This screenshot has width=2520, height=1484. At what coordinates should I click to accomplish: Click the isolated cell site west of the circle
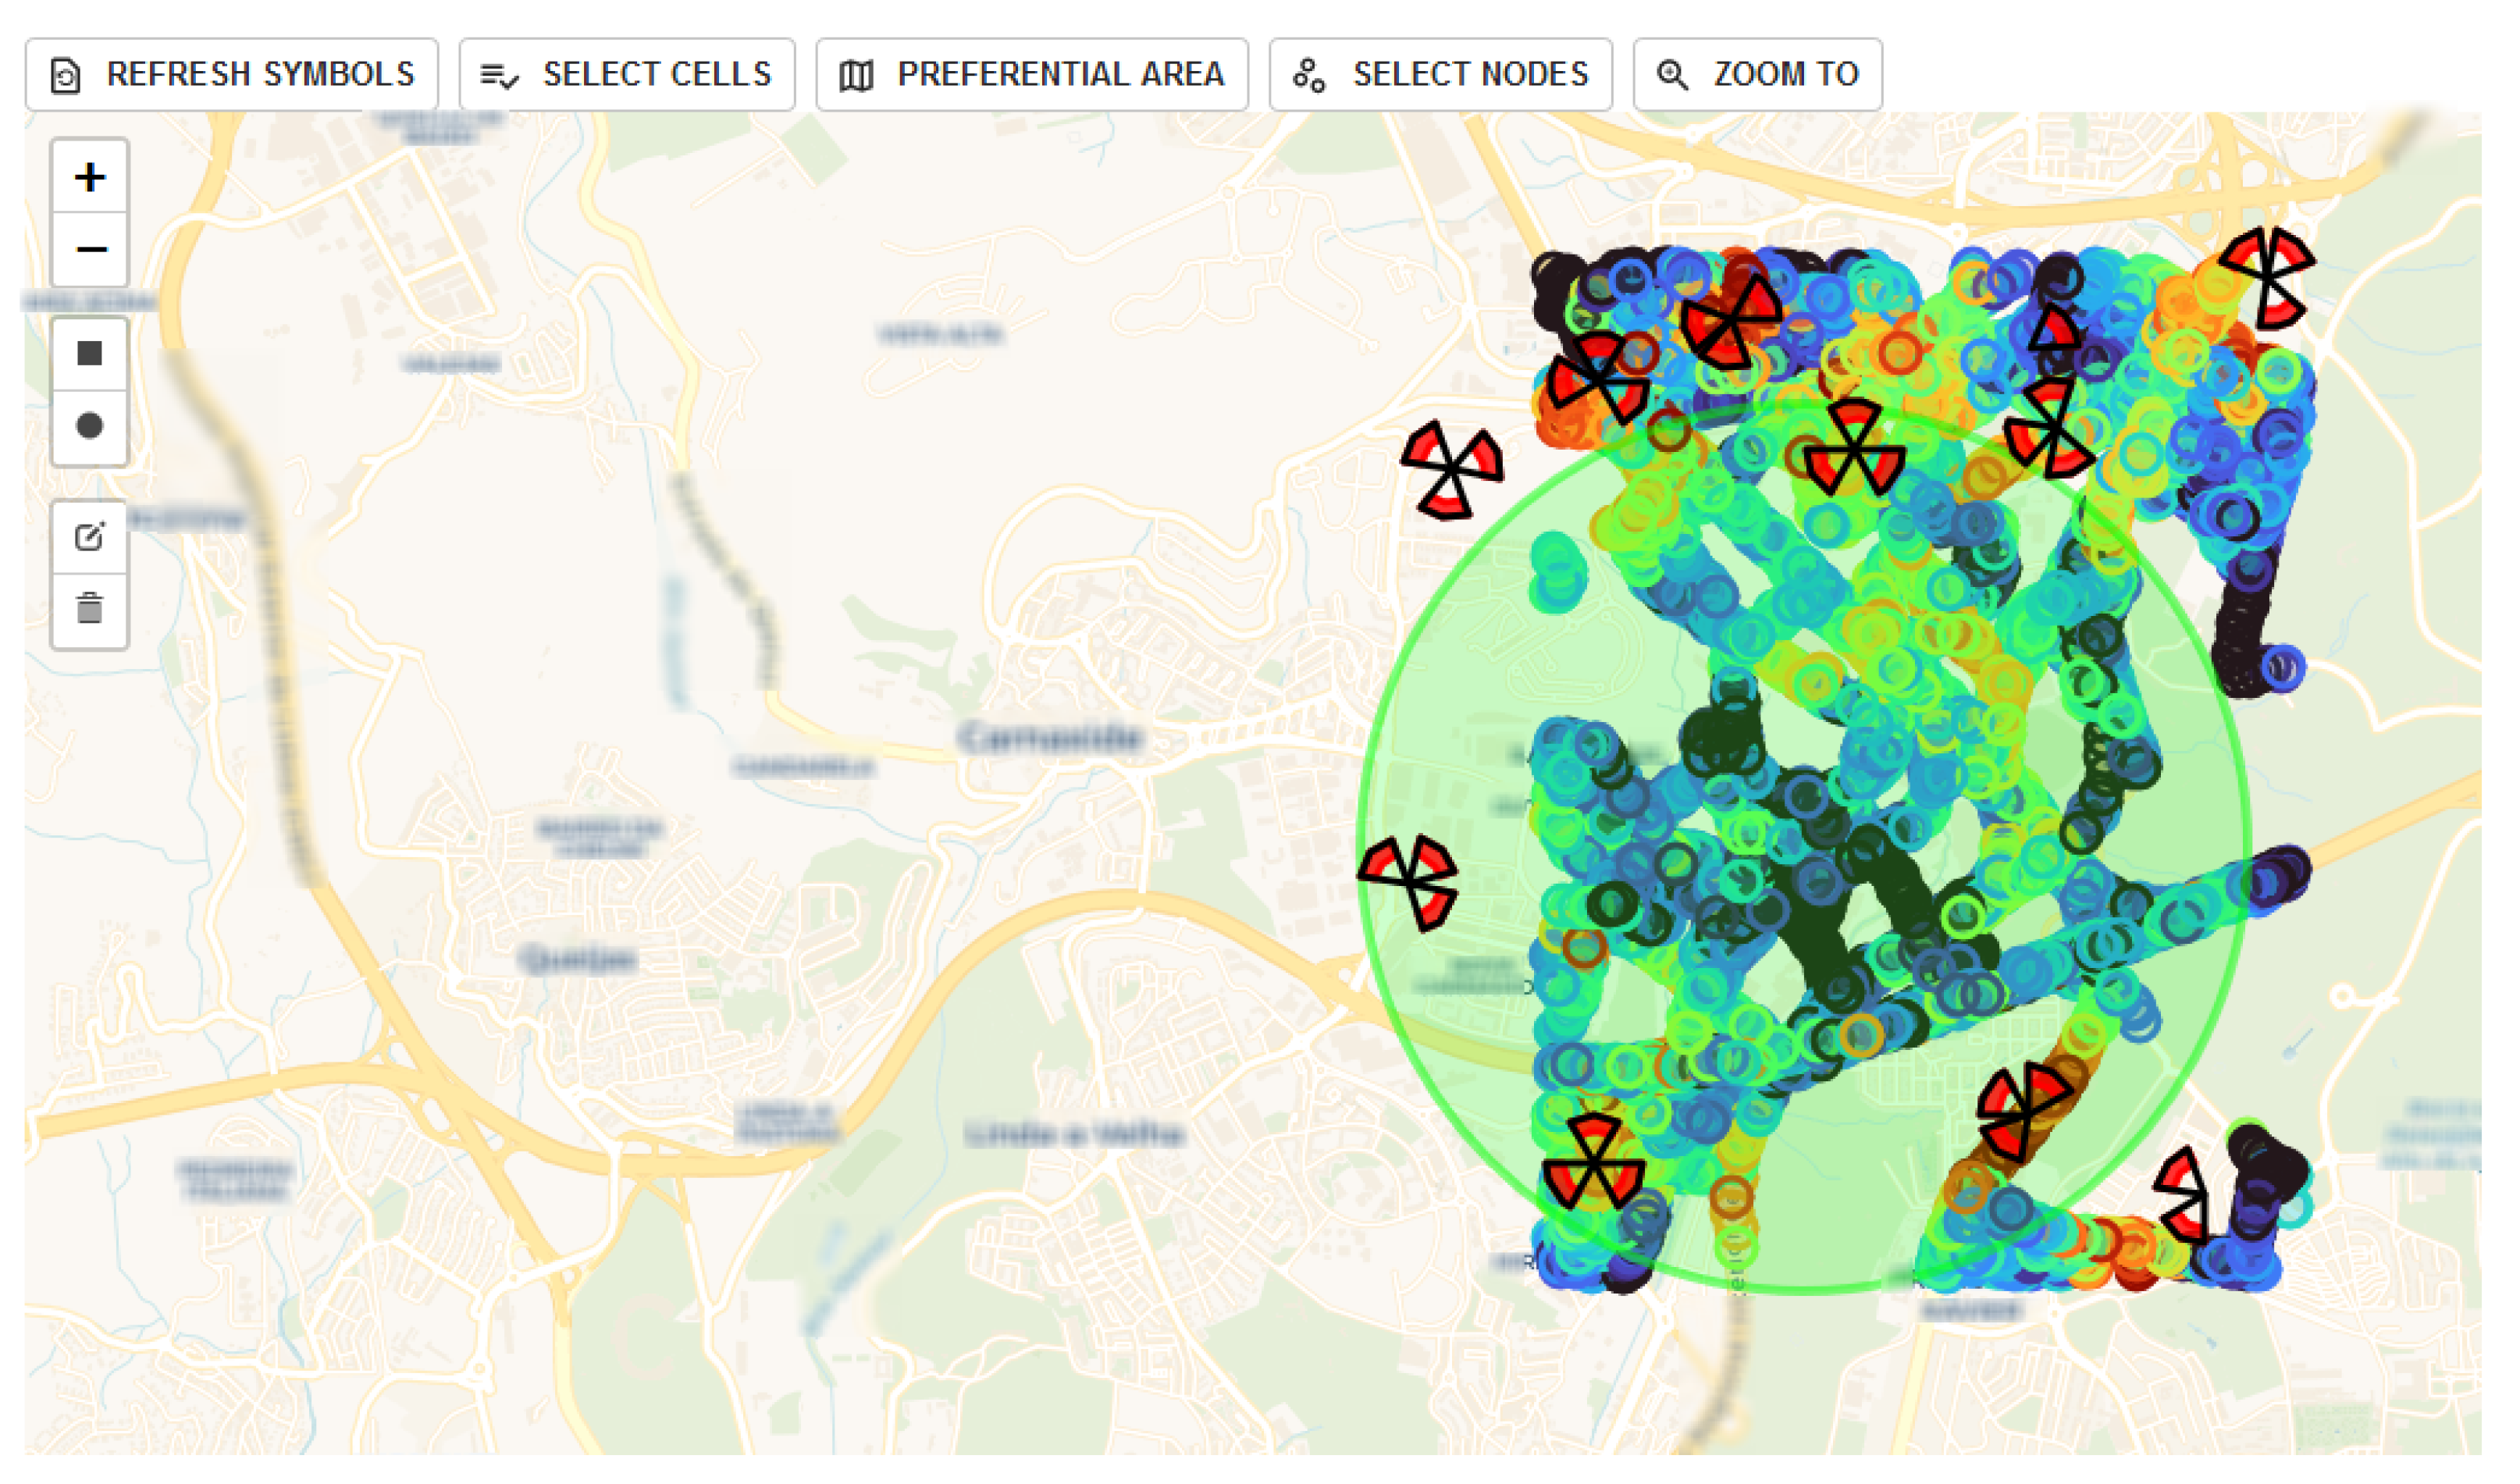[x=1452, y=469]
